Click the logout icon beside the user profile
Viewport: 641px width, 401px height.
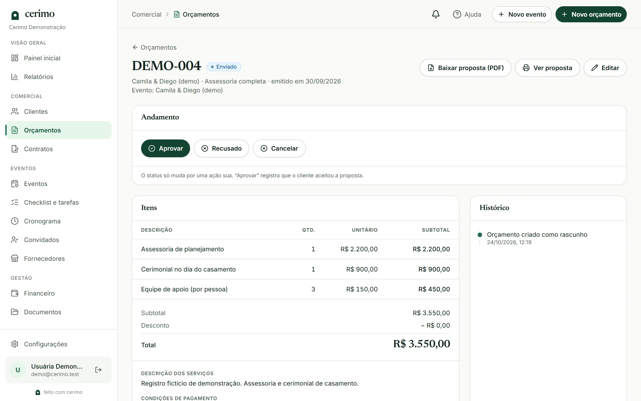(x=98, y=370)
